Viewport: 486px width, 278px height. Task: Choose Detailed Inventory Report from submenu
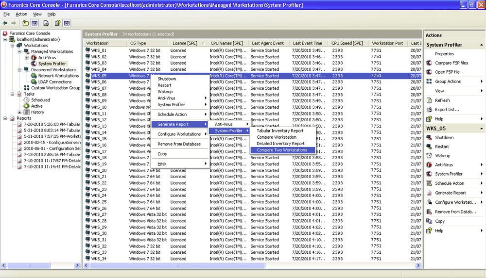click(280, 144)
